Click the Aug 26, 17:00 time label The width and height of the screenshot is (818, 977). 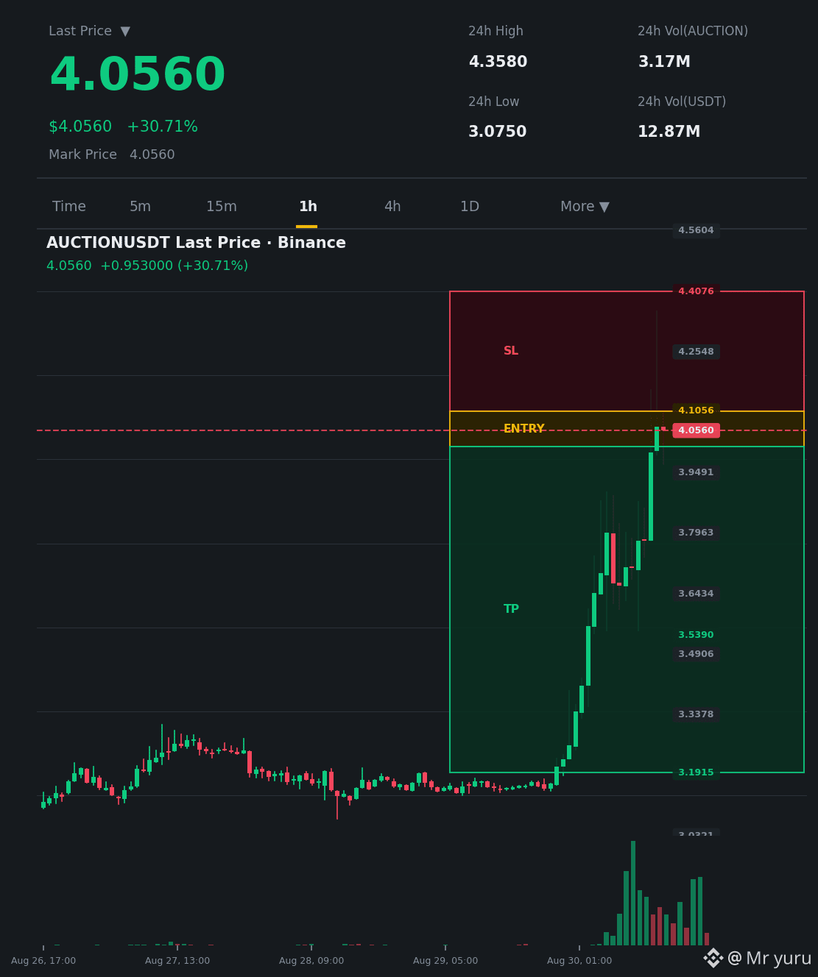pyautogui.click(x=43, y=961)
